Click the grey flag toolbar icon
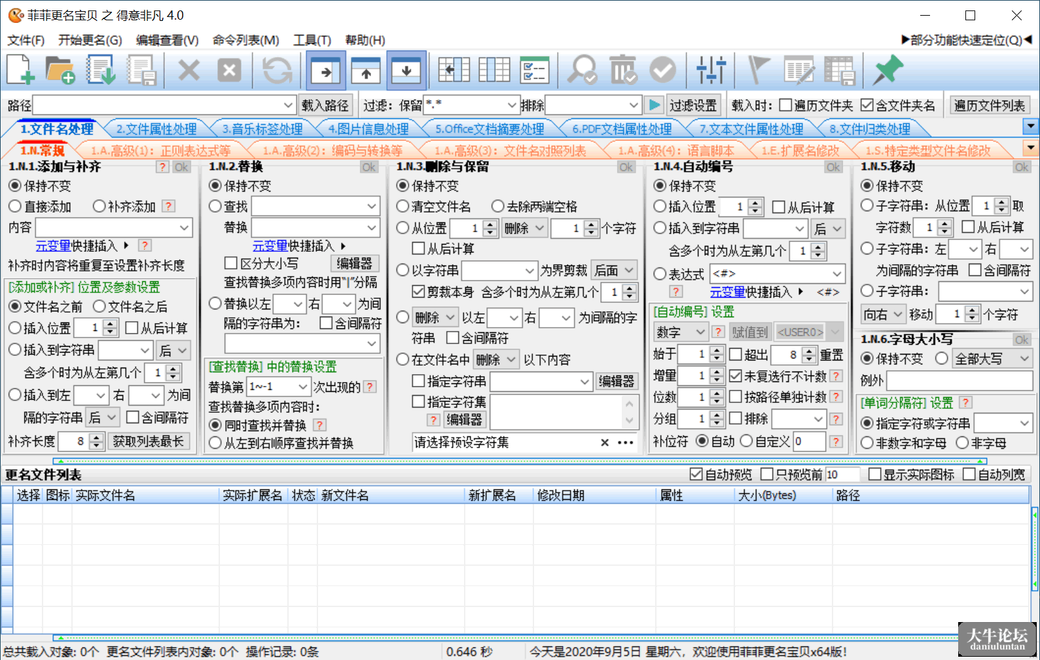 pos(759,70)
